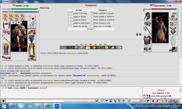Open the smiley emoticon picker in chat toolbar
The image size is (182, 109).
pyautogui.click(x=129, y=101)
